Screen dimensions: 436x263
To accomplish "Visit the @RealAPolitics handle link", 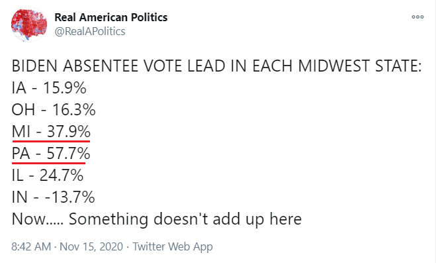I will coord(90,31).
